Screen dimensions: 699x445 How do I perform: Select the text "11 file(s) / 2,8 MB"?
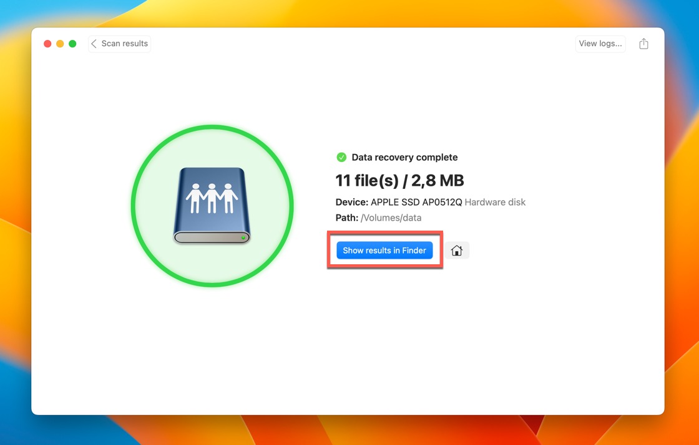[399, 181]
